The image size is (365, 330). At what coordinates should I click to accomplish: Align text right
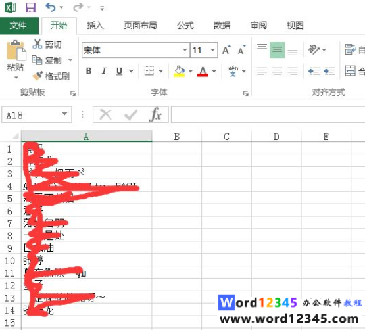[293, 71]
